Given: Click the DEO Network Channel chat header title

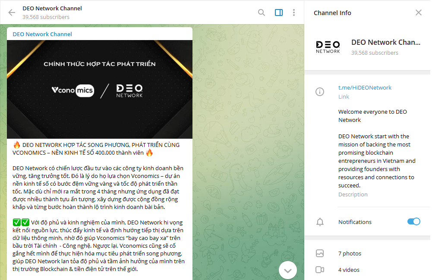Looking at the screenshot, I should 52,8.
